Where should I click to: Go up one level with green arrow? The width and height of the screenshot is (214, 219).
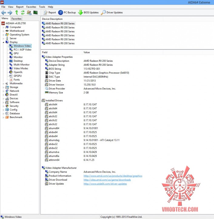17,12
